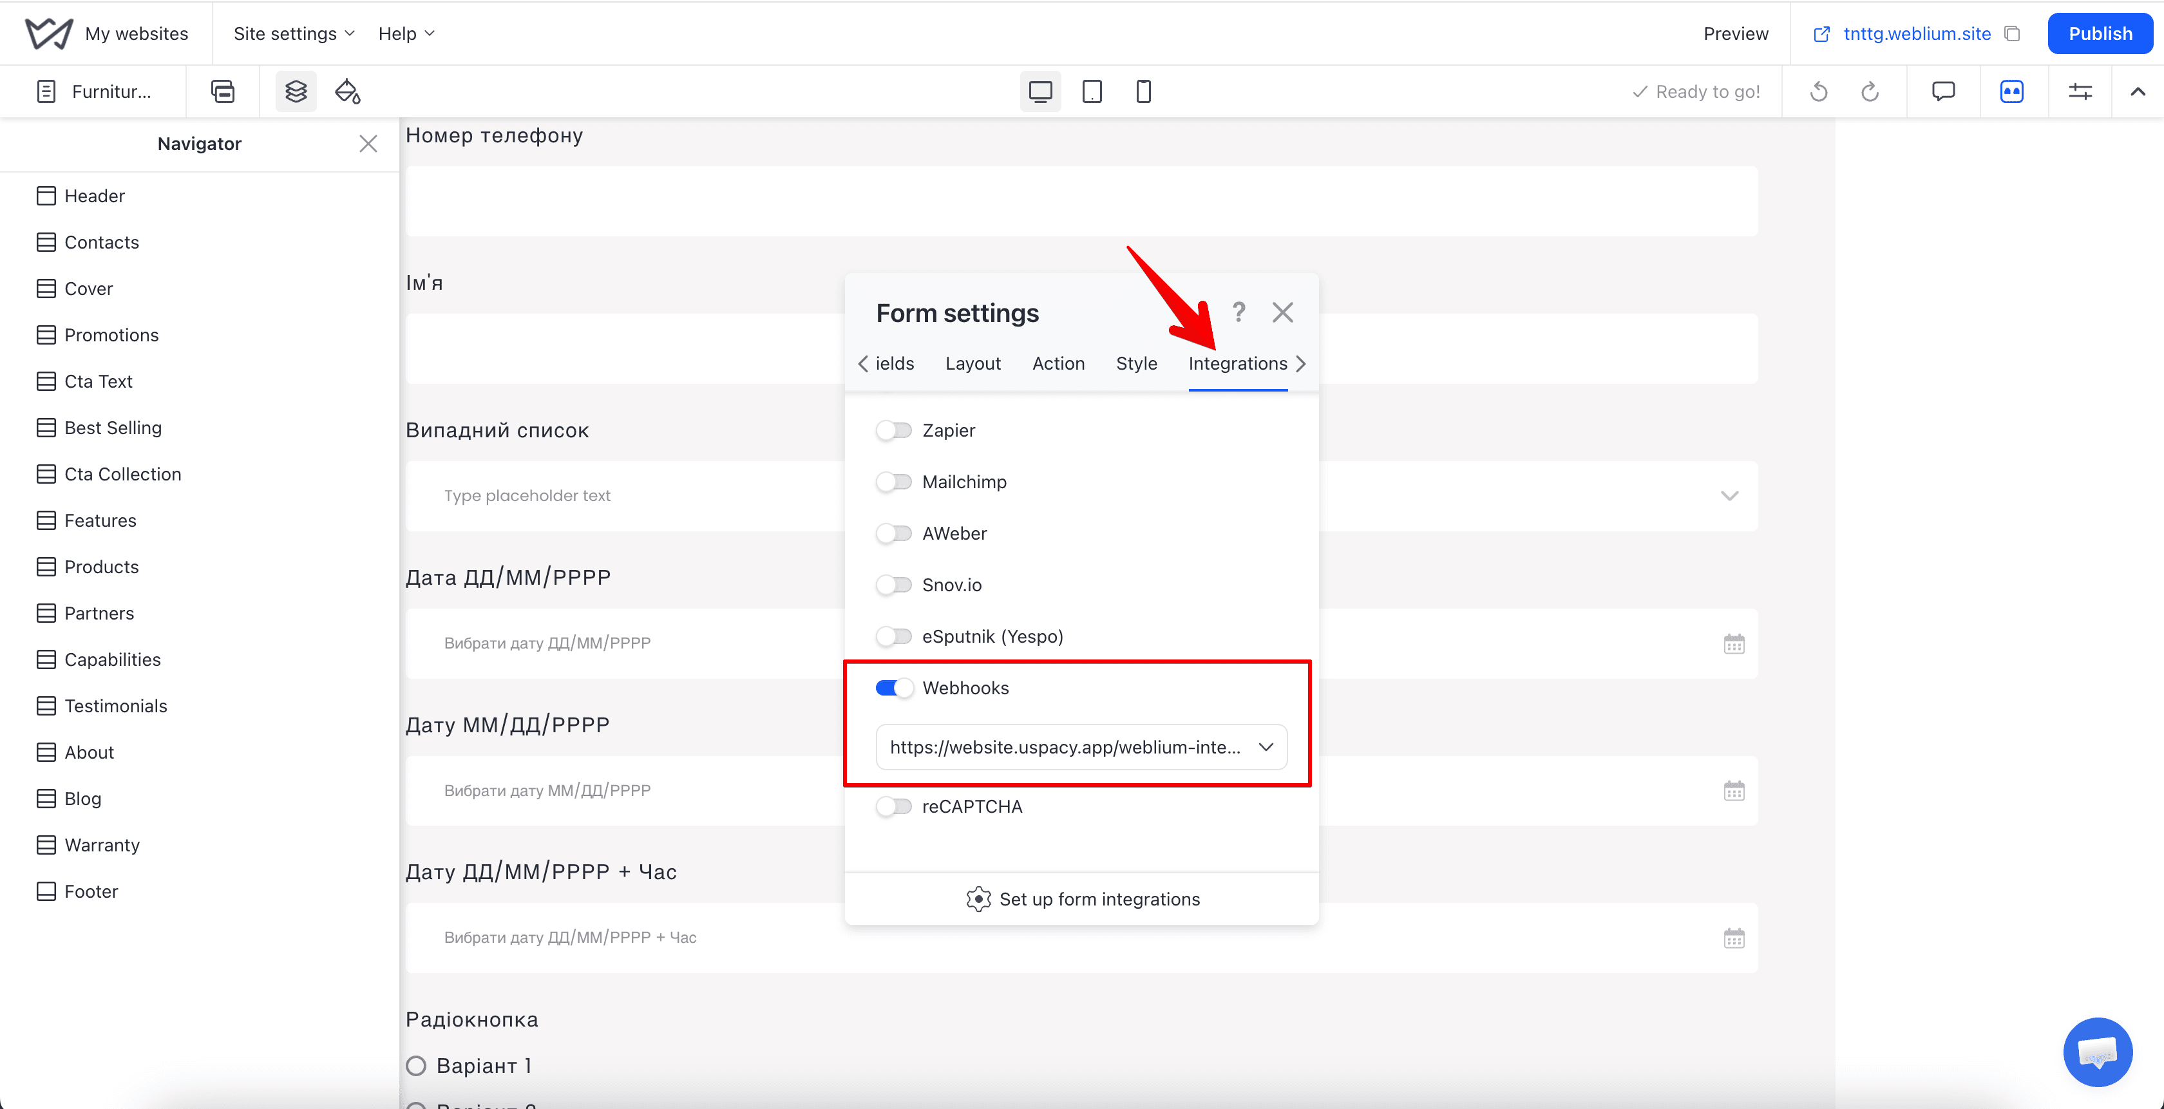
Task: Open the layers Navigator icon
Action: [296, 91]
